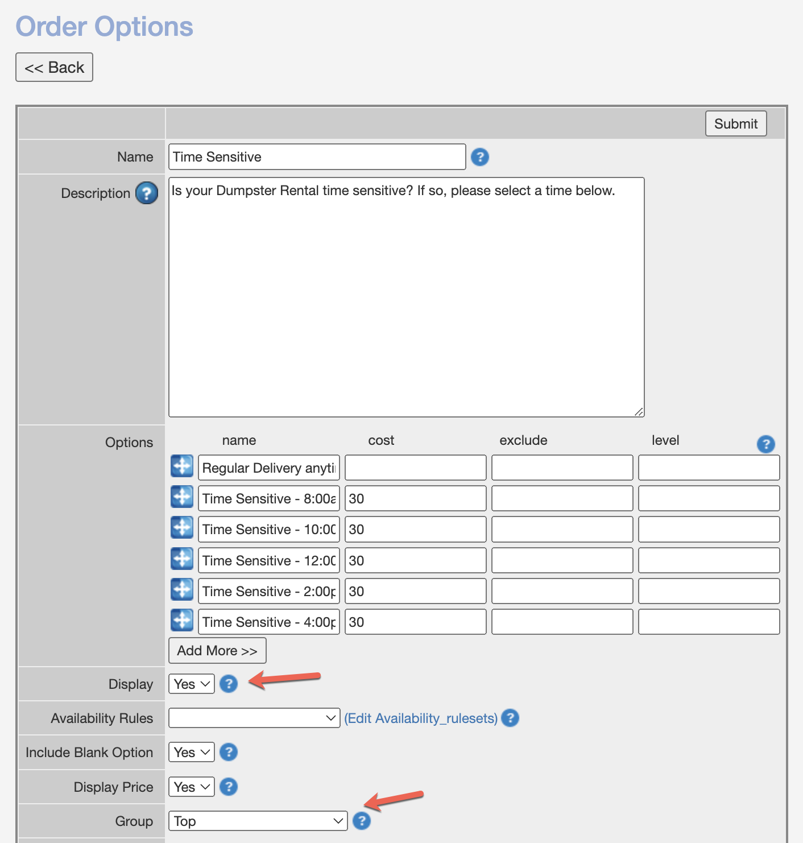Open the Display Yes/No dropdown
Screen dimensions: 803x843
click(192, 684)
